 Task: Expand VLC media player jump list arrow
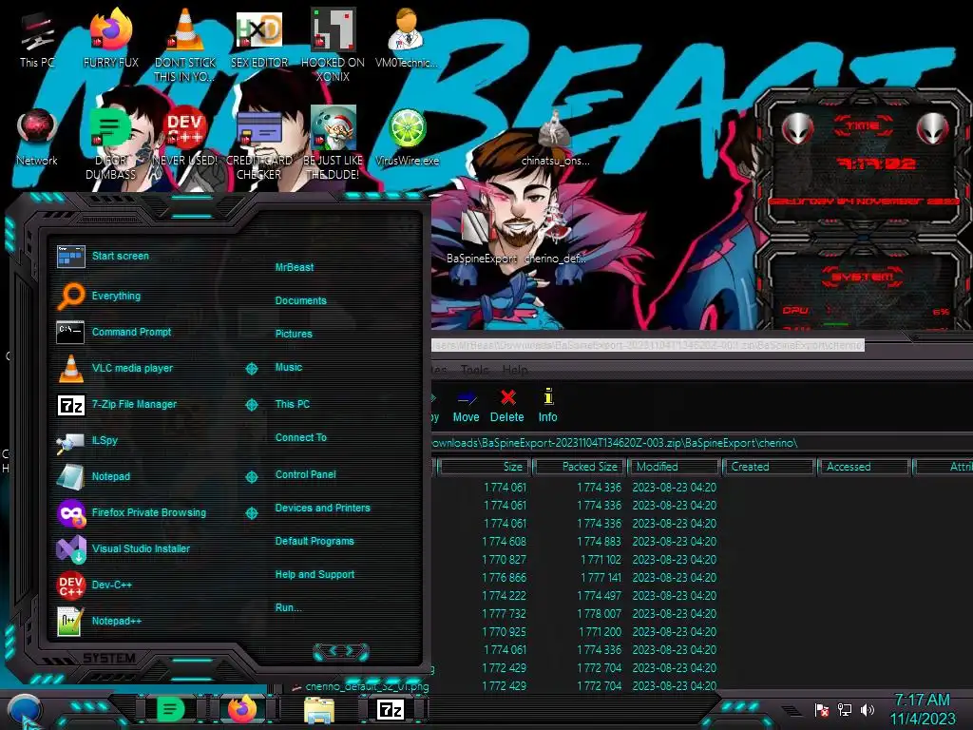[x=251, y=369]
